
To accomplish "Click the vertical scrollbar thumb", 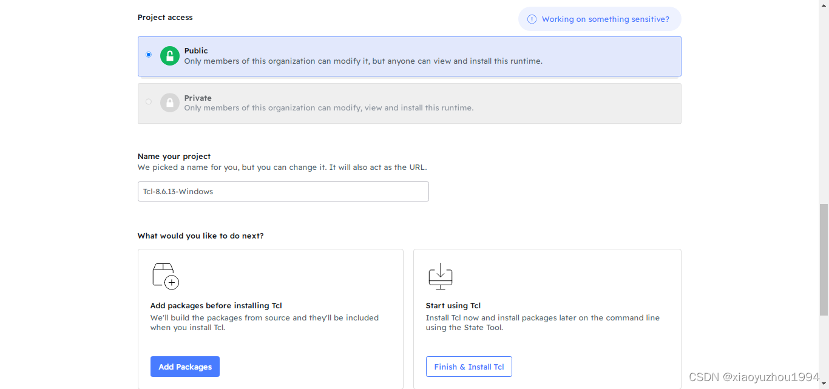I will coord(824,260).
